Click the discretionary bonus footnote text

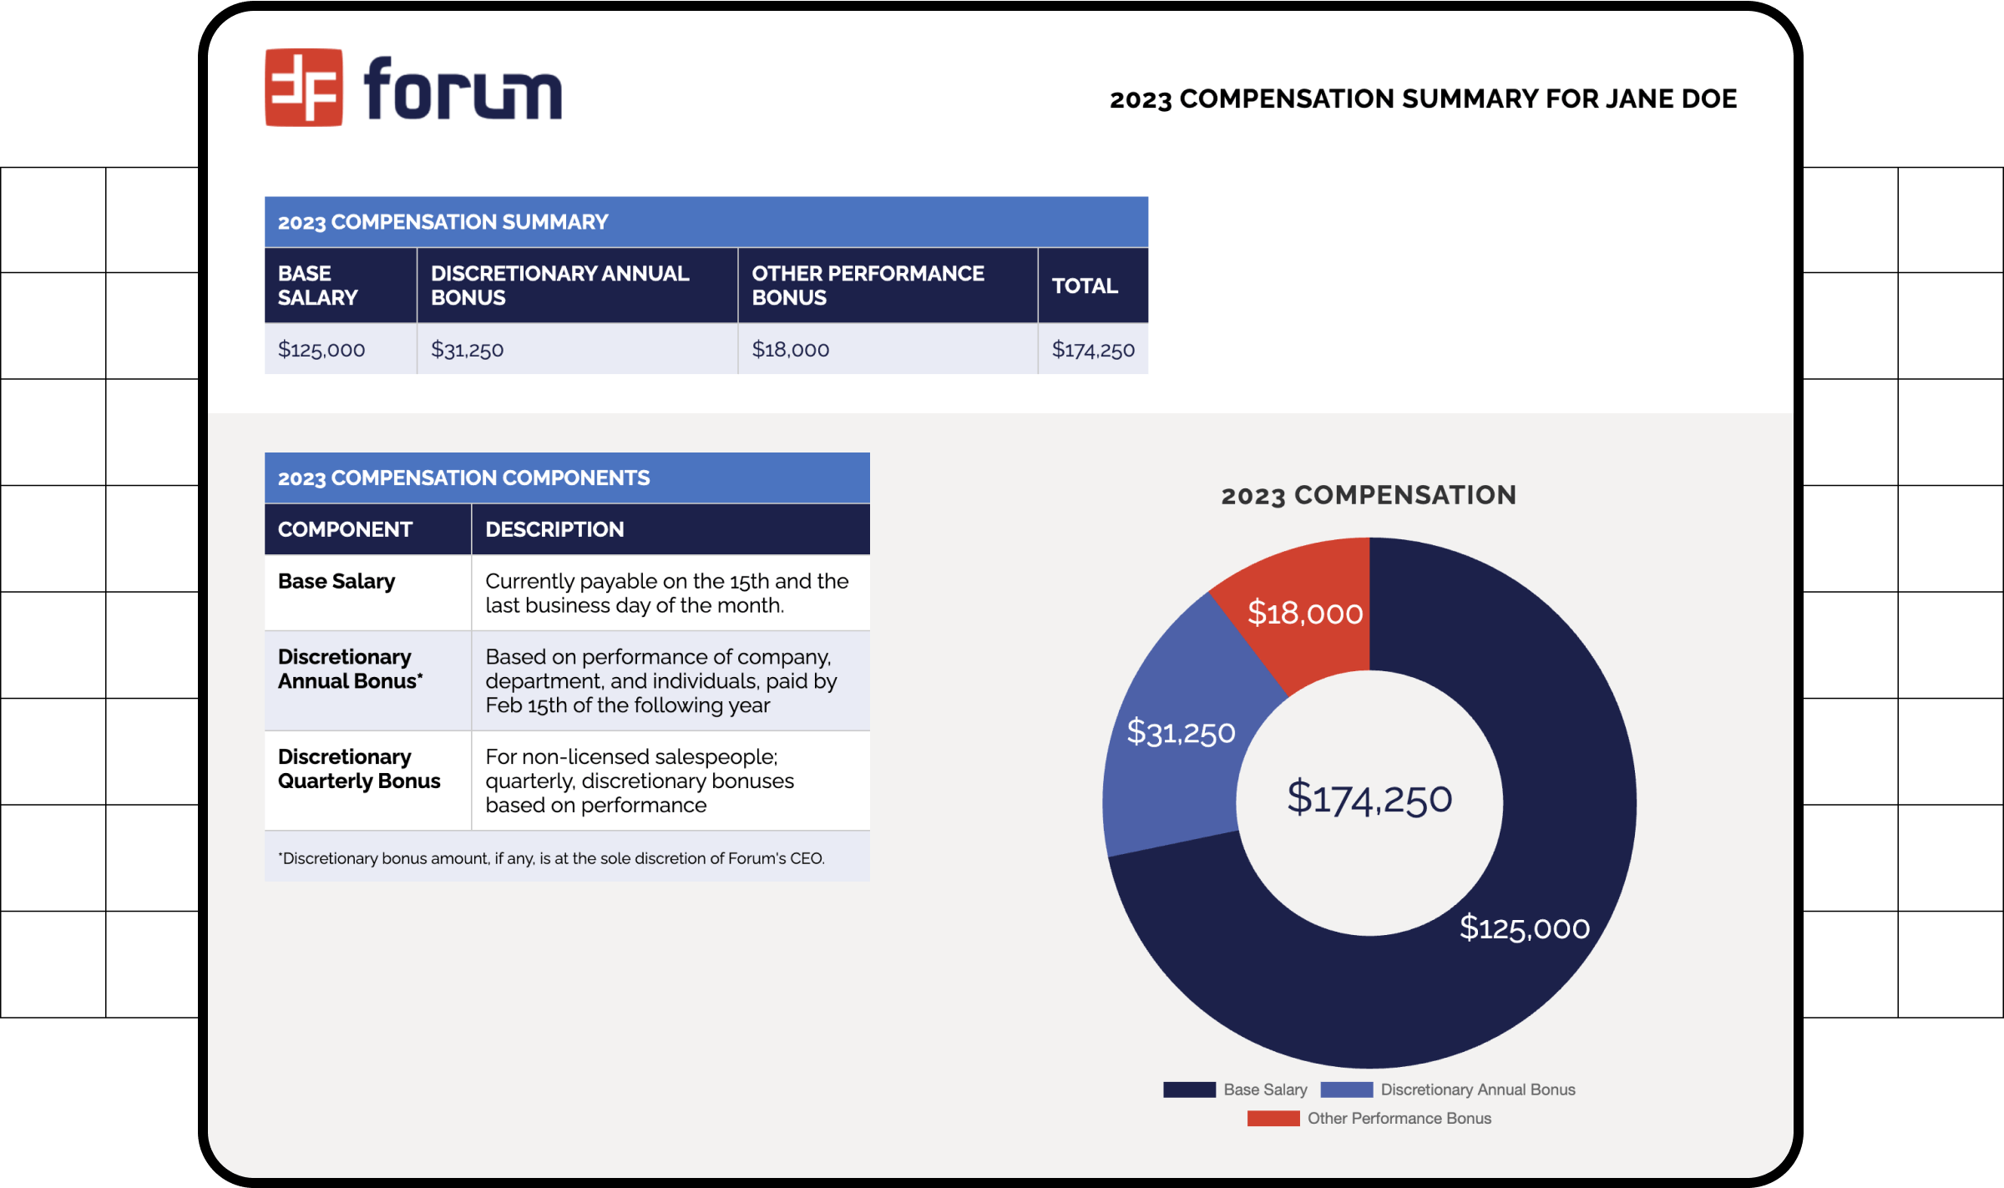tap(551, 858)
